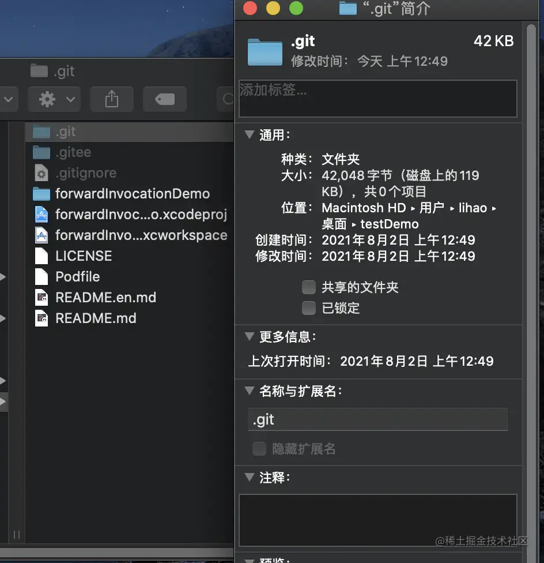Click the search magnifier in Finder toolbar
Screen dimensions: 544x563
[x=228, y=99]
